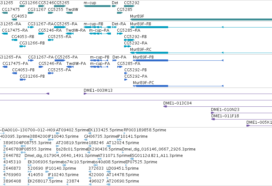Click the AT09402.5prime EST label
272x186 pixels.
[72, 130]
